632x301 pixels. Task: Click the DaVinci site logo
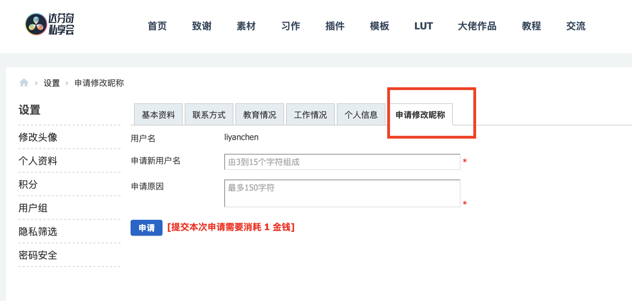[x=50, y=24]
